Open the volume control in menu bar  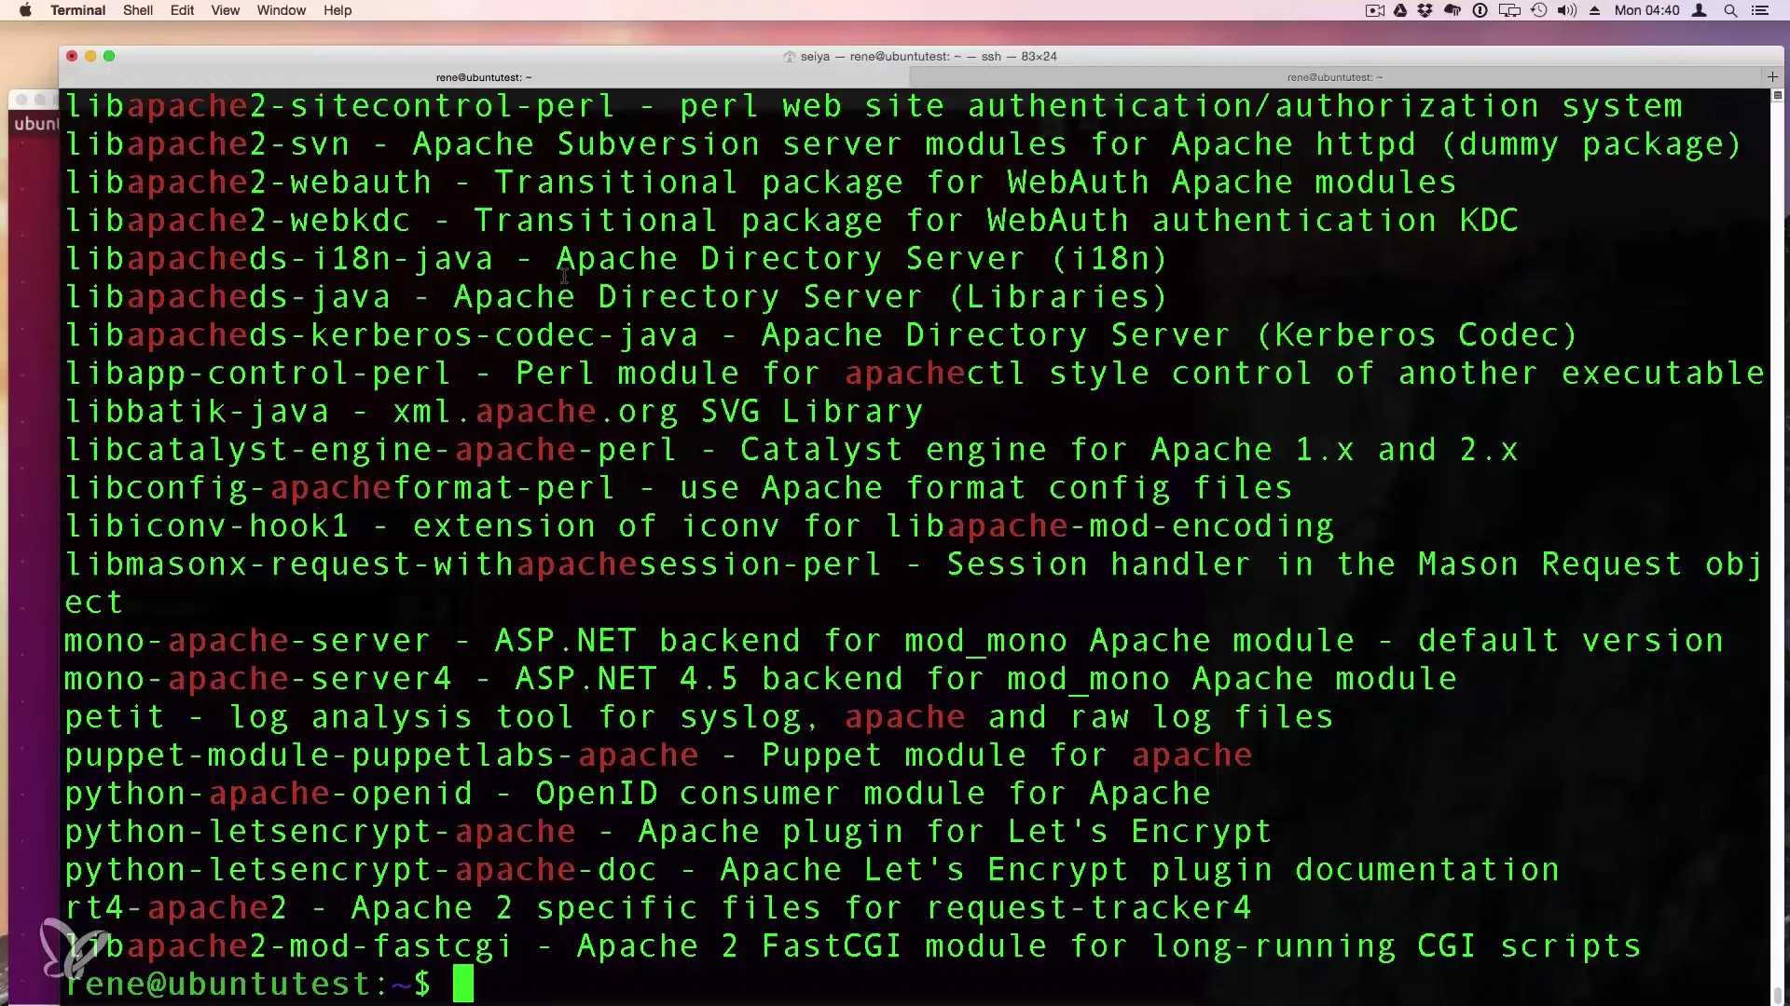click(1567, 10)
